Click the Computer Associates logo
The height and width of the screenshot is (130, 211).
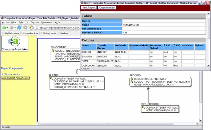(15, 44)
